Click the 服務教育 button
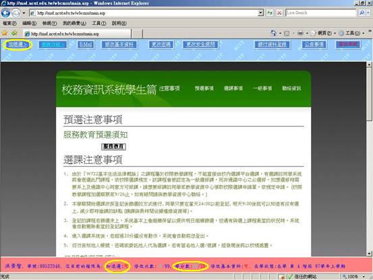373x280 pixels. click(113, 146)
